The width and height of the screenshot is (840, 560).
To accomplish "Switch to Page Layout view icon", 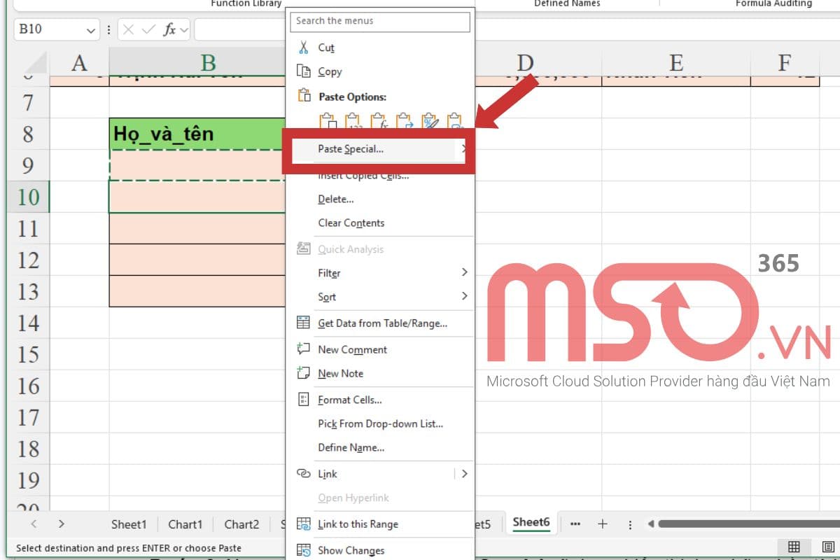I will click(827, 547).
